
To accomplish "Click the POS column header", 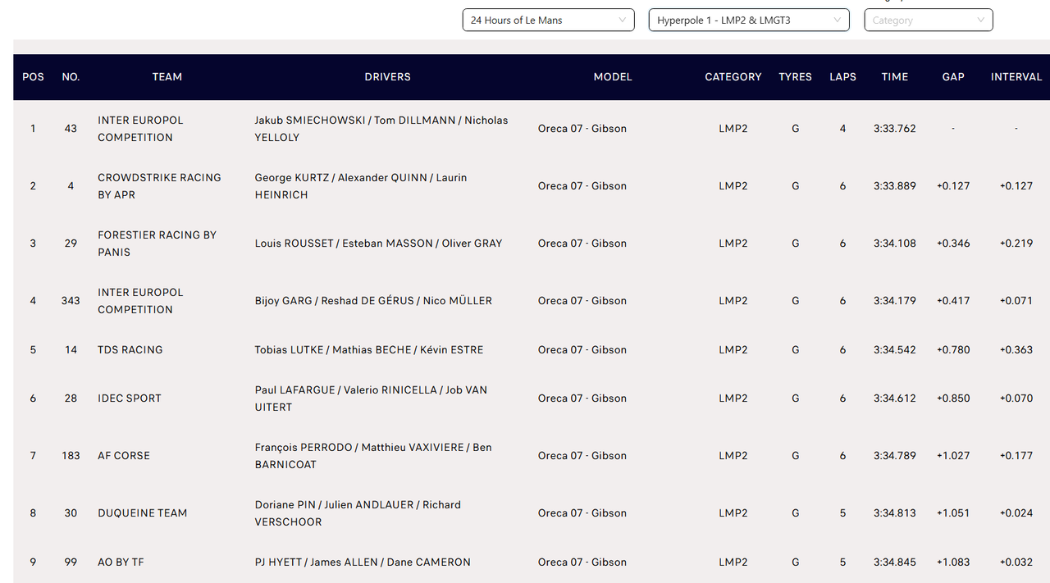I will pyautogui.click(x=33, y=77).
